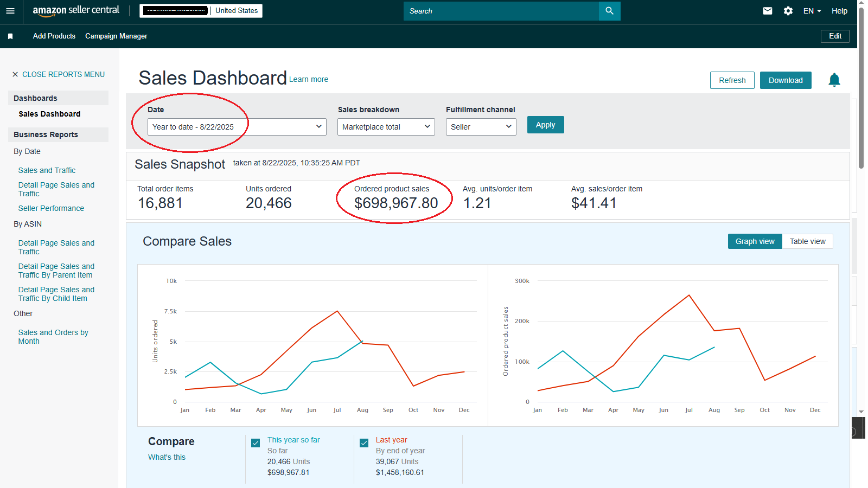
Task: Open By Date Detail Page Sales and Traffic
Action: [56, 189]
